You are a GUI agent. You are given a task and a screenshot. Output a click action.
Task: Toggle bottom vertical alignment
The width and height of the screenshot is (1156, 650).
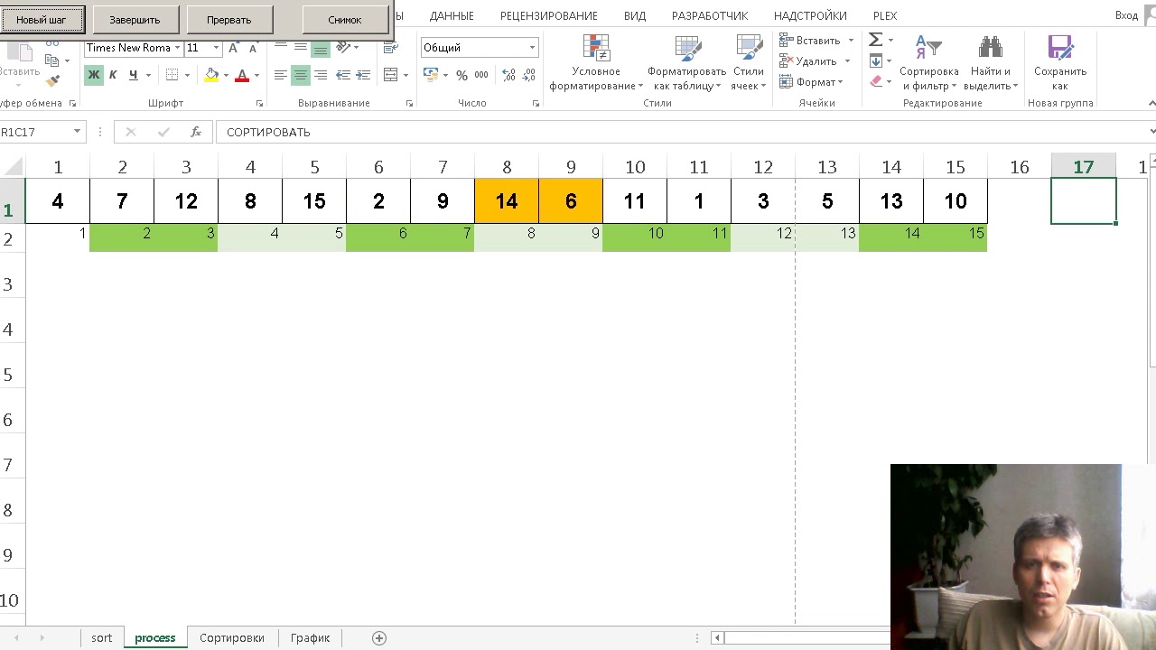(321, 49)
